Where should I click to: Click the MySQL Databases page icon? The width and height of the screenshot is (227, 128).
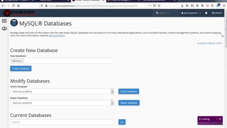pyautogui.click(x=14, y=23)
